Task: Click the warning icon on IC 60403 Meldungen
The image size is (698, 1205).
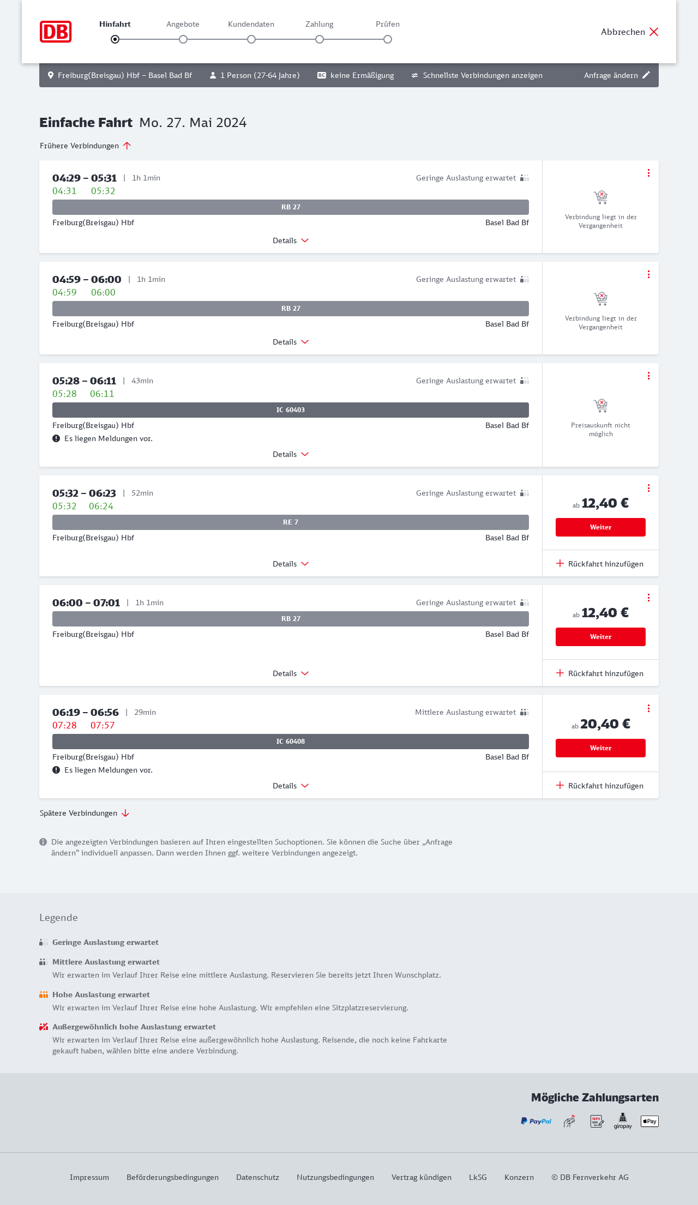Action: [56, 438]
